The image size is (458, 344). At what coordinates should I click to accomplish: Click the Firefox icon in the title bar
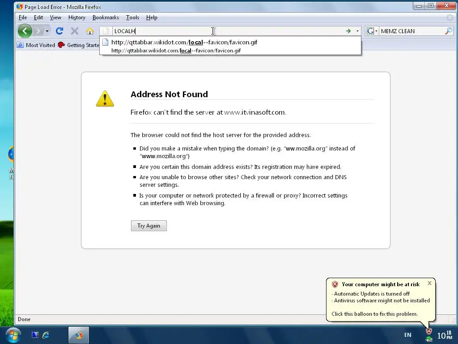[x=20, y=7]
